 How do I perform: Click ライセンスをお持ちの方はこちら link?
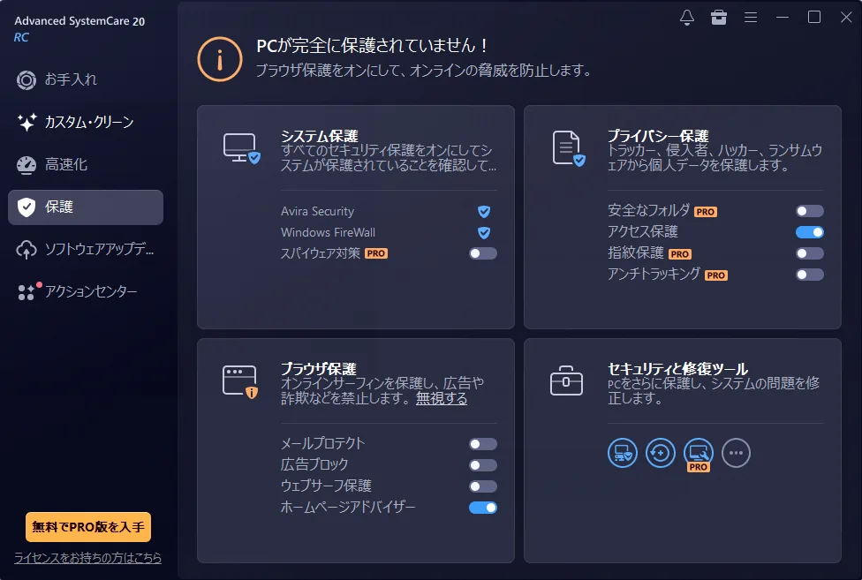click(x=88, y=558)
